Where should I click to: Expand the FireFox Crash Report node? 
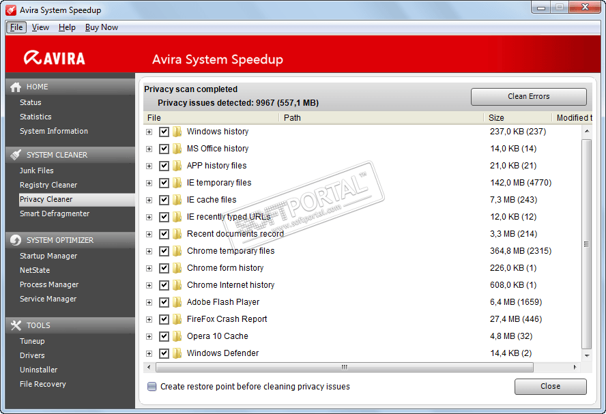pos(149,319)
